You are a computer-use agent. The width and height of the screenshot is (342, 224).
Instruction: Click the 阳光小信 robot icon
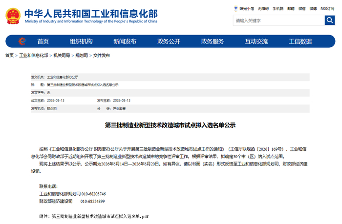click(236, 9)
